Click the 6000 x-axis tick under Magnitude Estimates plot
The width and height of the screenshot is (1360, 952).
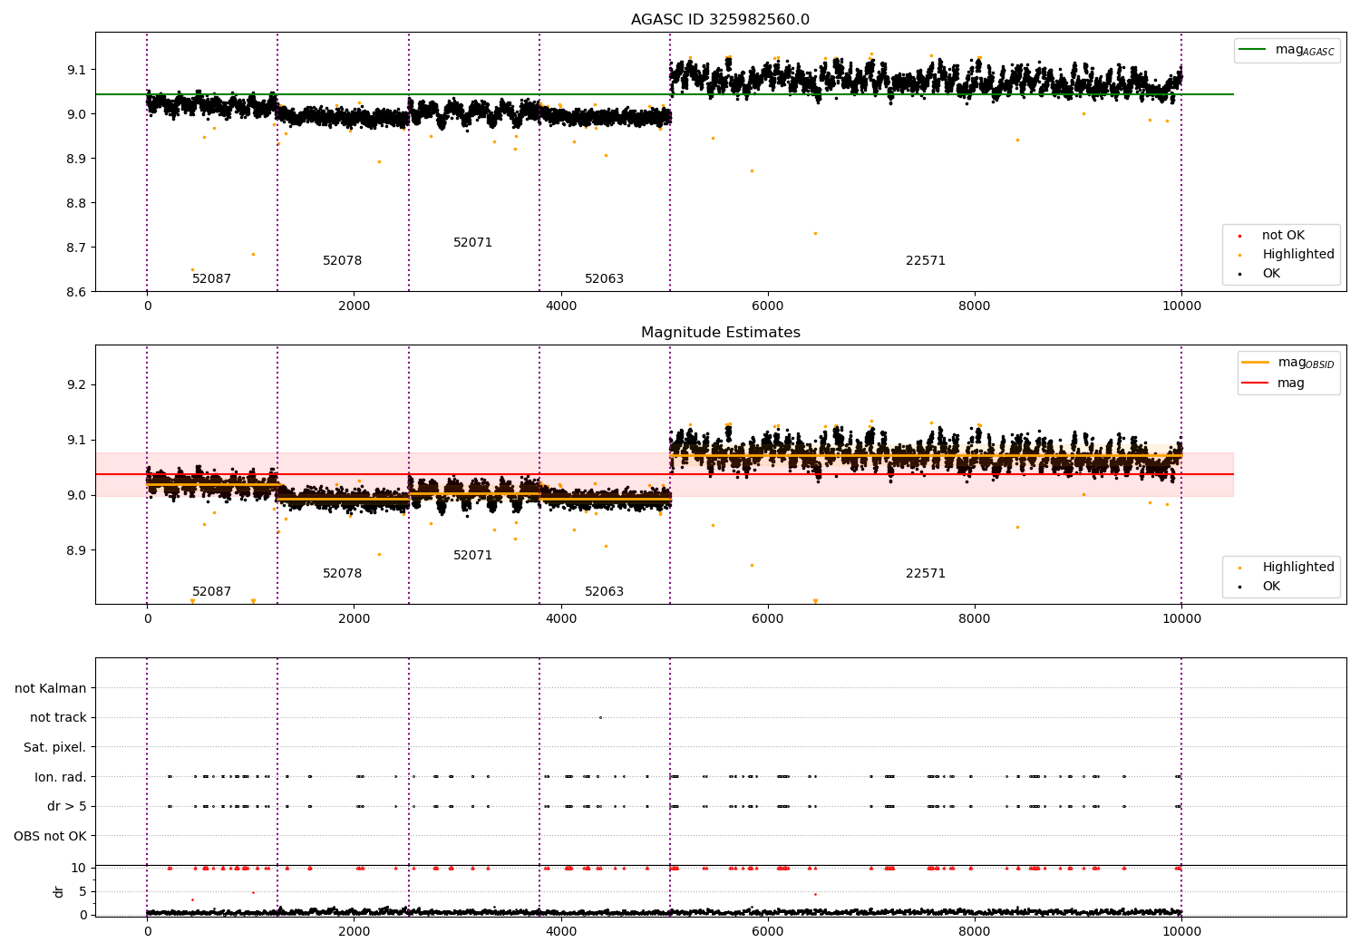(x=767, y=619)
